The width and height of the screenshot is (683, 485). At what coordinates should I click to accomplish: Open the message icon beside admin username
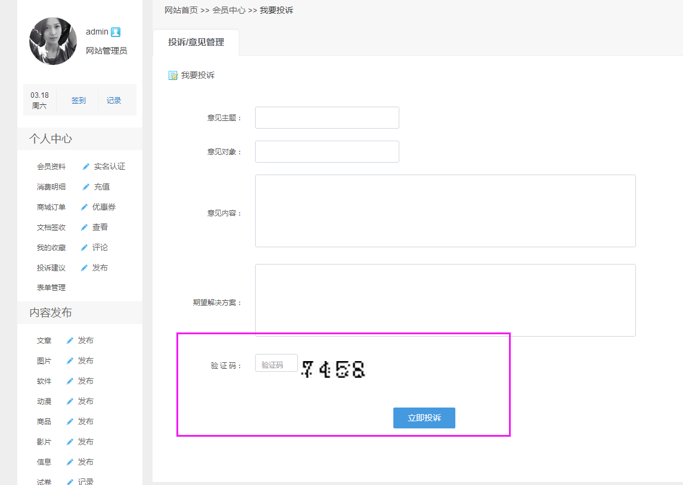click(116, 32)
